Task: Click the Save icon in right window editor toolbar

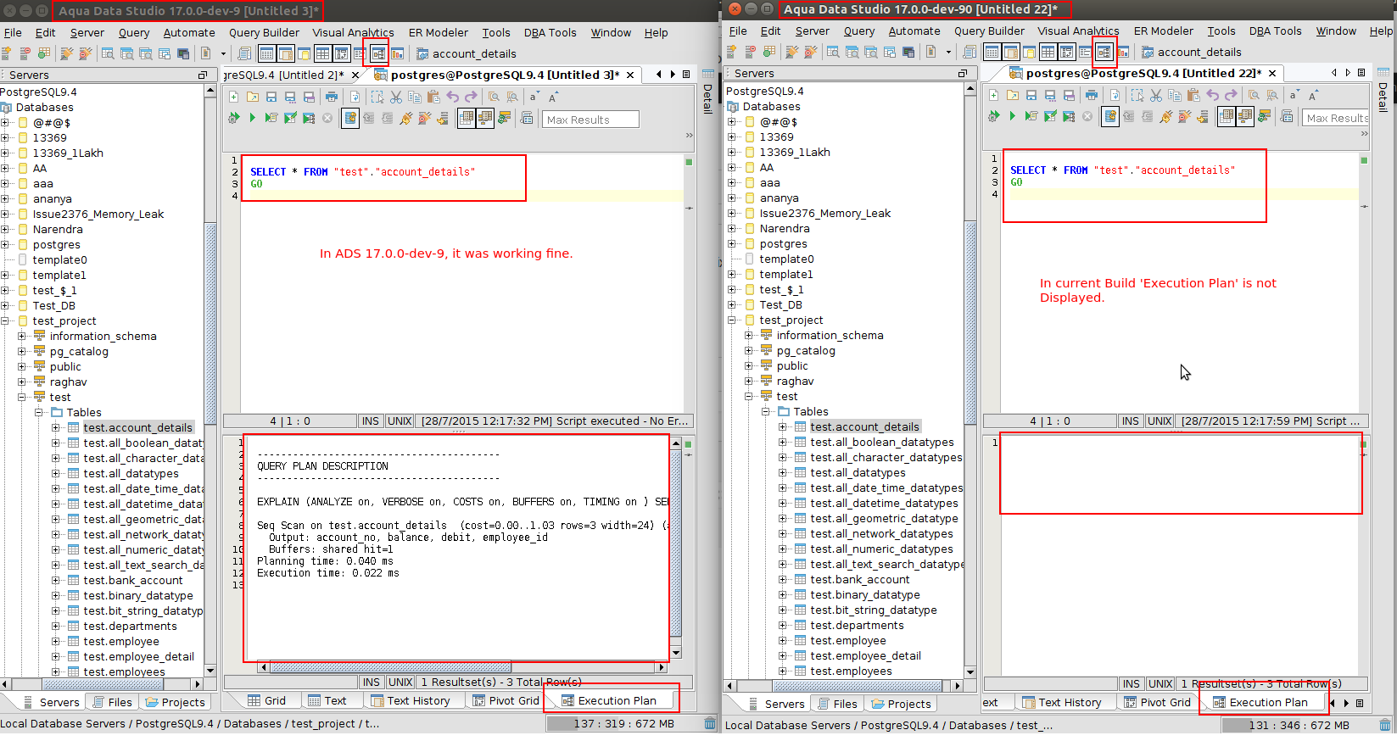Action: [x=1031, y=95]
